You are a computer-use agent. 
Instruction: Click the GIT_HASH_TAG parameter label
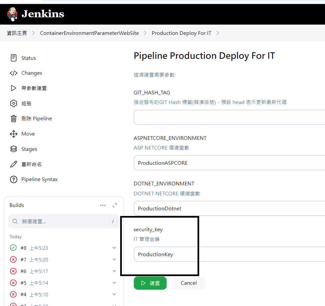(x=152, y=92)
